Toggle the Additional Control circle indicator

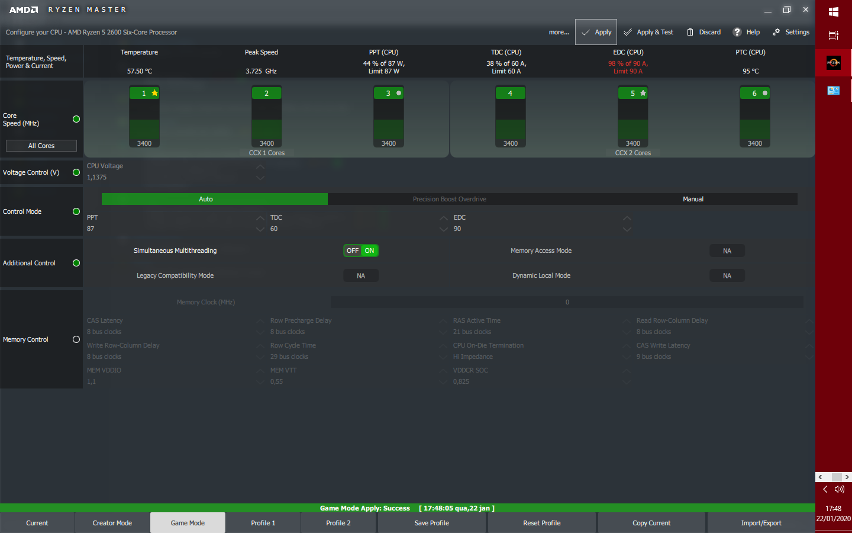pos(76,263)
